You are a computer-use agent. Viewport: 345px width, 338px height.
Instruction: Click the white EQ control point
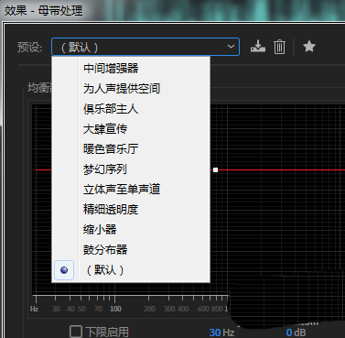(x=215, y=169)
